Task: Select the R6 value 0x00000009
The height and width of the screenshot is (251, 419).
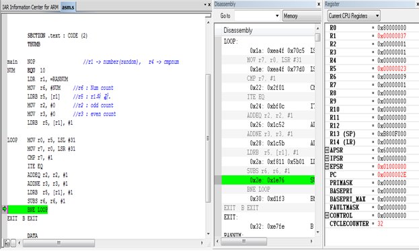Action: point(391,77)
